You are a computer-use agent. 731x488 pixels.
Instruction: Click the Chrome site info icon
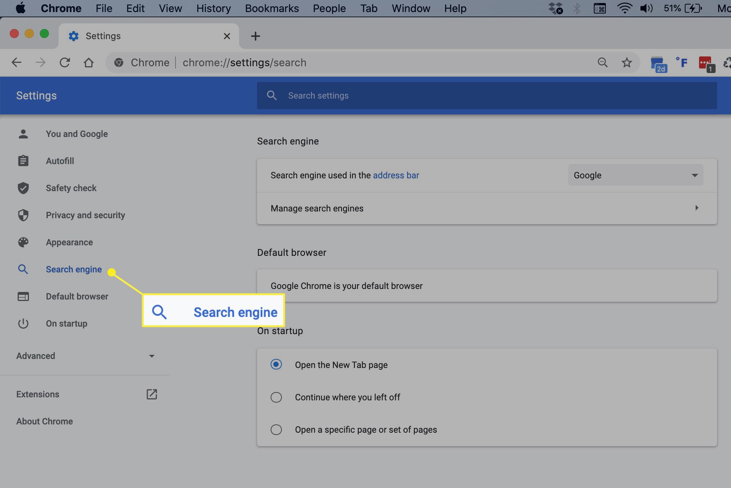(119, 62)
